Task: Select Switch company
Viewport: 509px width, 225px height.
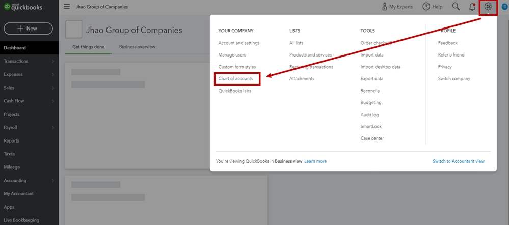Action: click(454, 79)
